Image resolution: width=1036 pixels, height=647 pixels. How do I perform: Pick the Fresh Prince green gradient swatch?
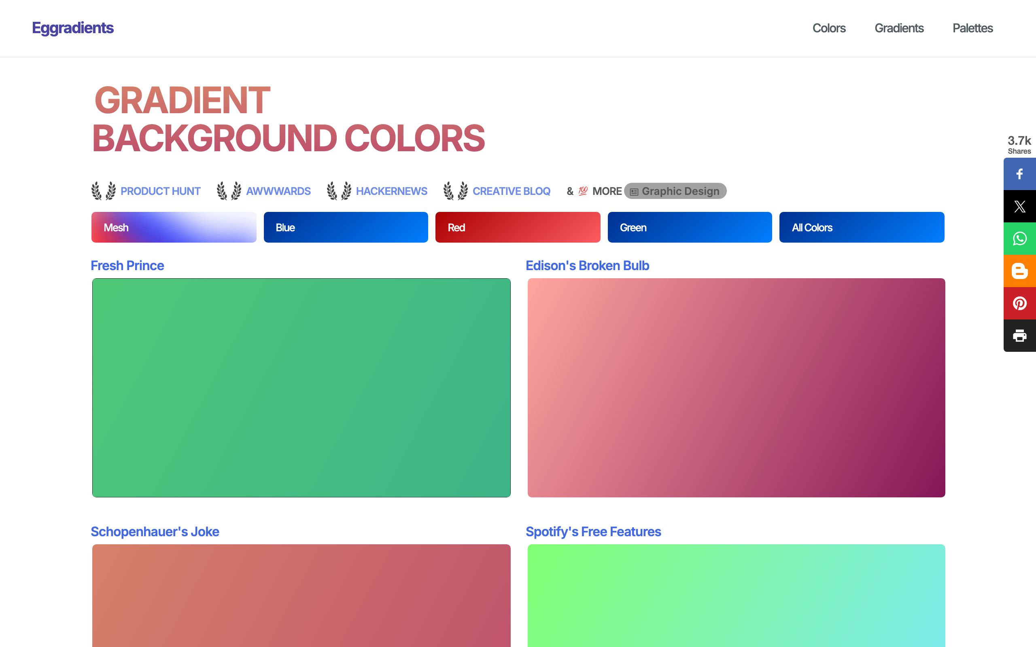[301, 388]
